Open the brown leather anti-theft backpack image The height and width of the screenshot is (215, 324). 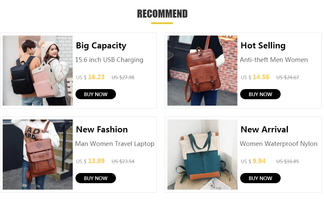pos(202,70)
